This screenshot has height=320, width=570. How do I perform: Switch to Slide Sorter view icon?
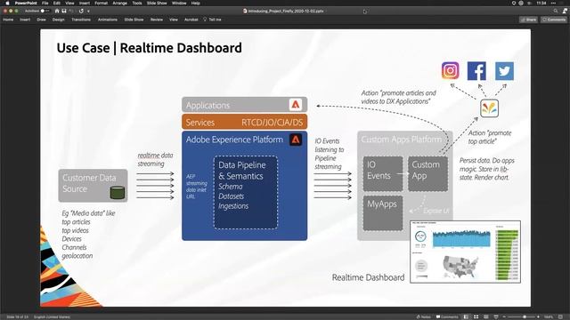click(x=476, y=316)
